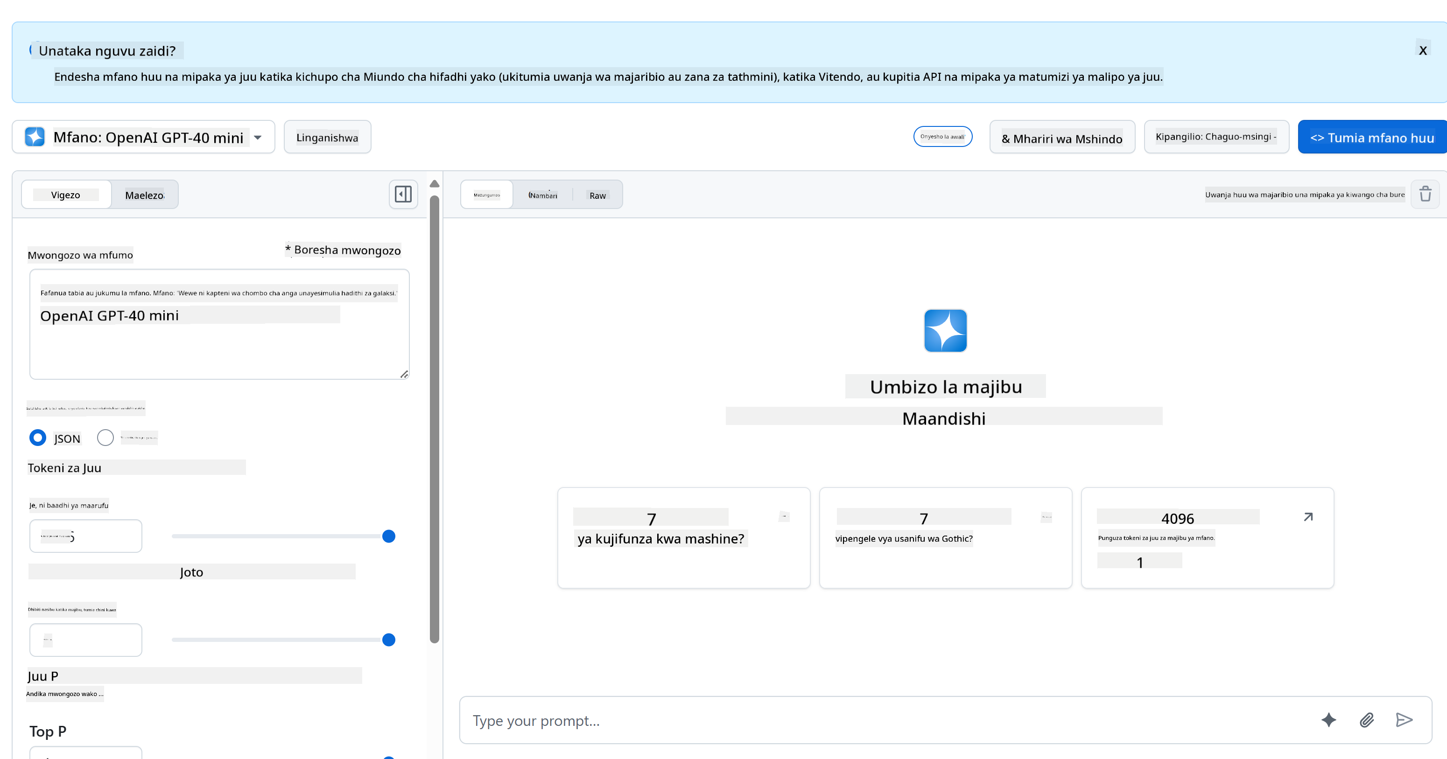Open the icon on the 'kujifunza kwa mashine' card

click(784, 516)
